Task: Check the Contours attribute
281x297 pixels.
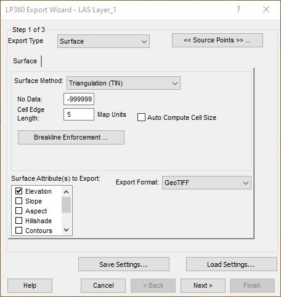Action: coord(19,231)
